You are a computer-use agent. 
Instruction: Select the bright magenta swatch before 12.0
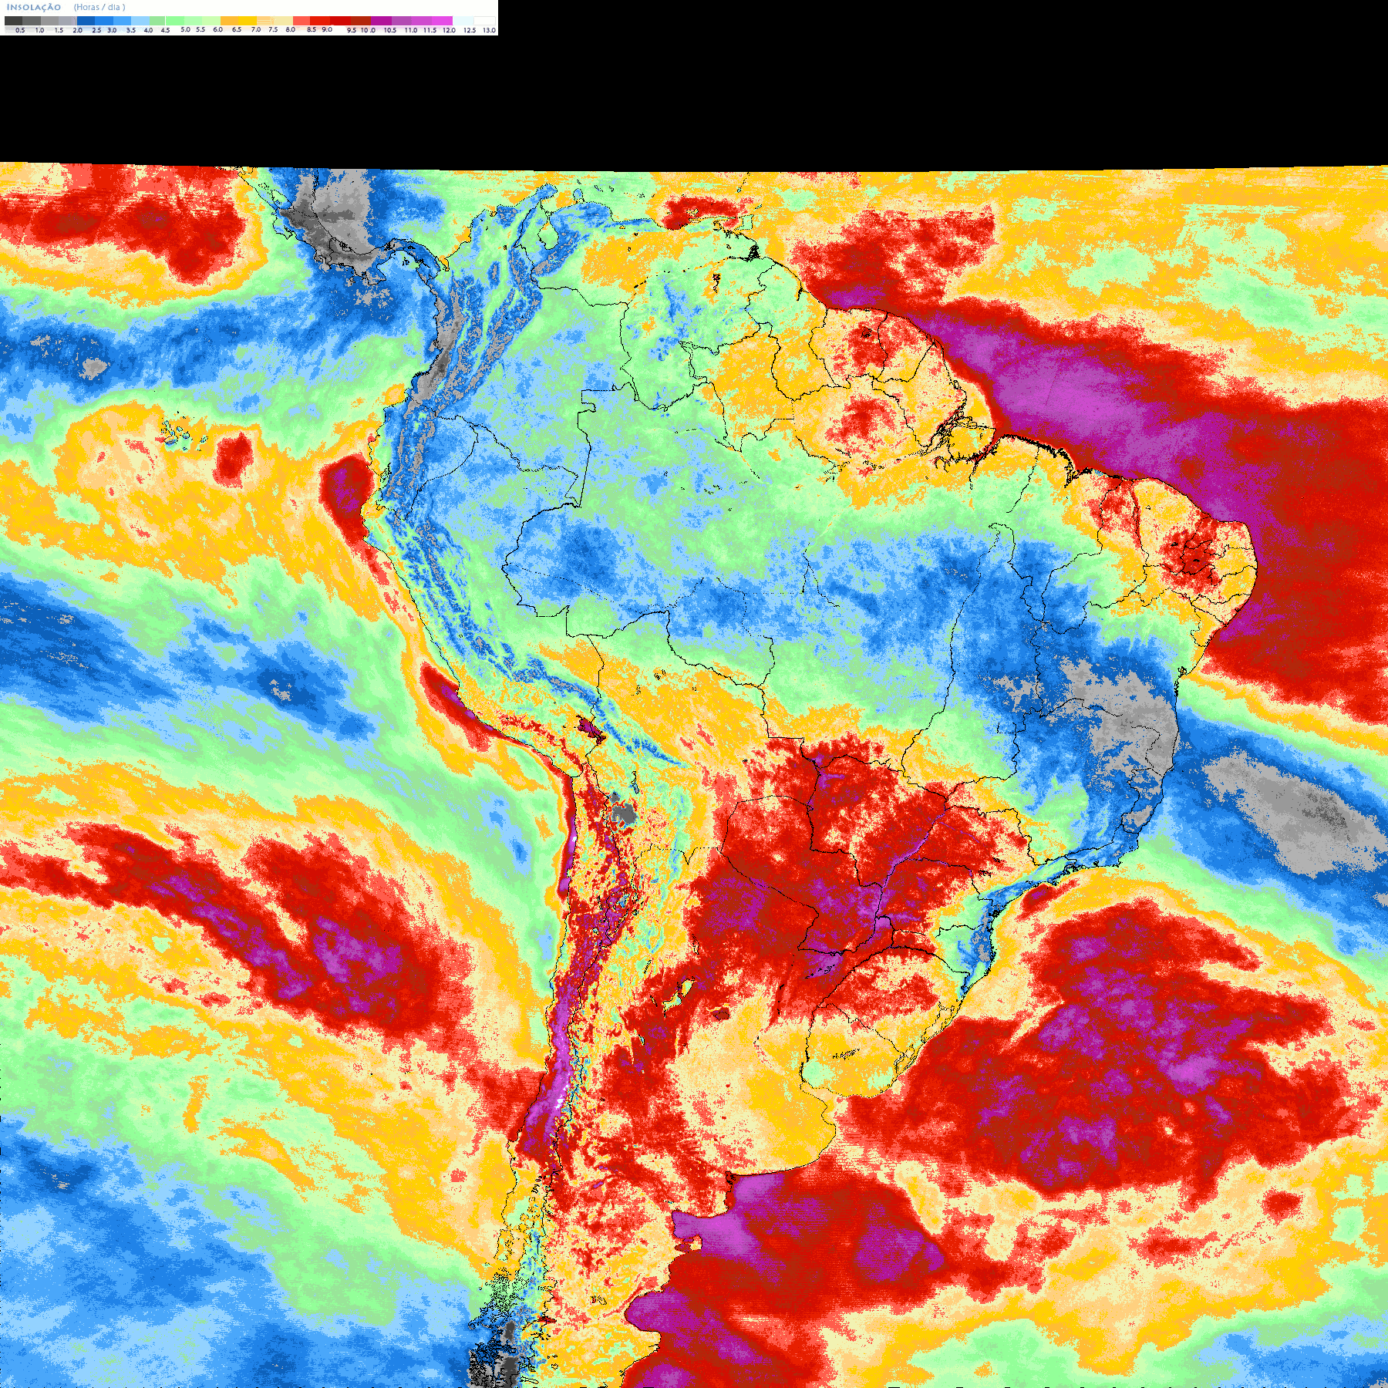(x=442, y=21)
